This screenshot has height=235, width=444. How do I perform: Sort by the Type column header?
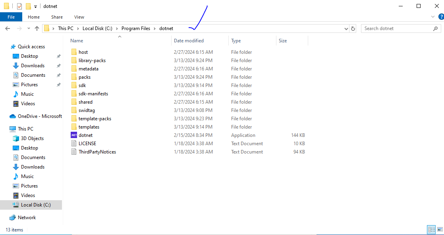pos(236,41)
